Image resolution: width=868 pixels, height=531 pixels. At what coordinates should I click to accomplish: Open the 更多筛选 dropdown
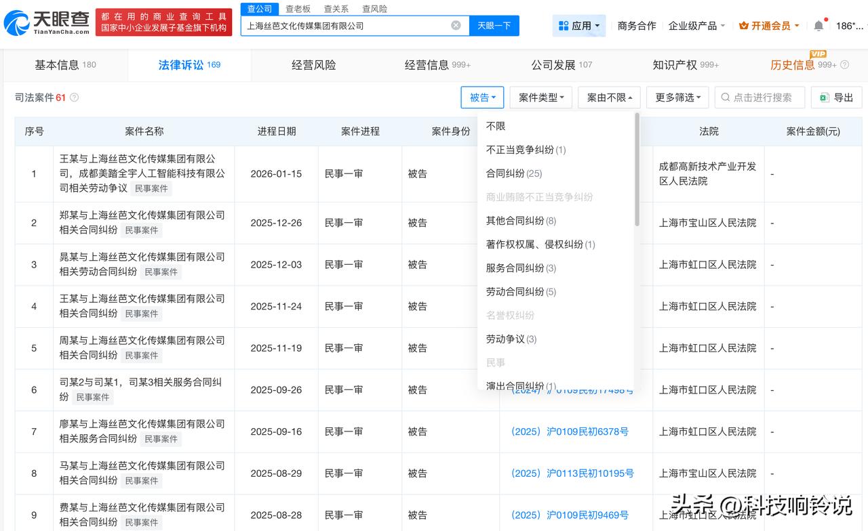678,98
